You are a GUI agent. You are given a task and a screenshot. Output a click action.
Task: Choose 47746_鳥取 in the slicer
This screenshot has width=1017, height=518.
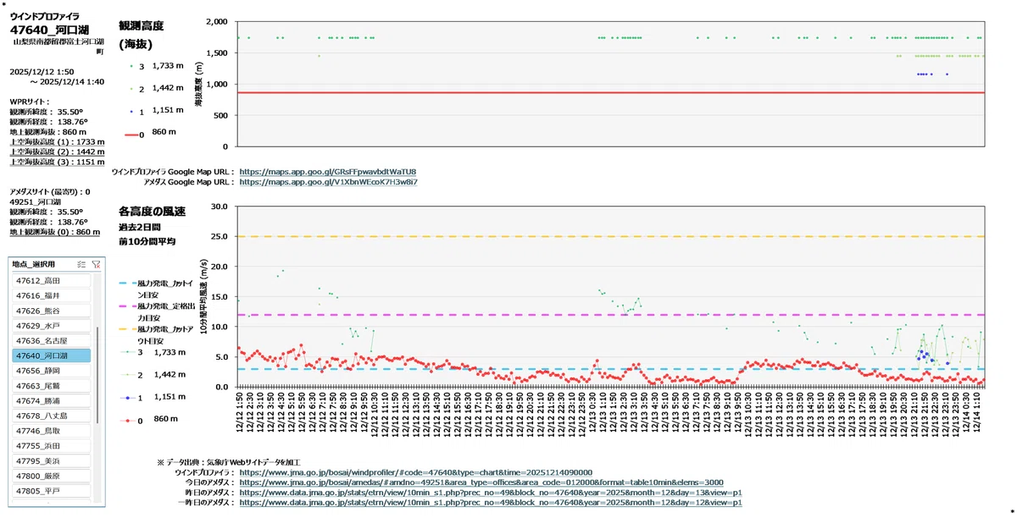click(x=52, y=431)
